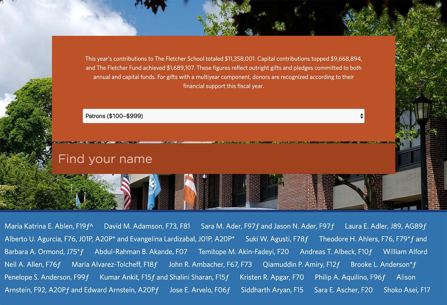Select Siddharth Aryan, F15 name
The image size is (447, 305).
(272, 290)
